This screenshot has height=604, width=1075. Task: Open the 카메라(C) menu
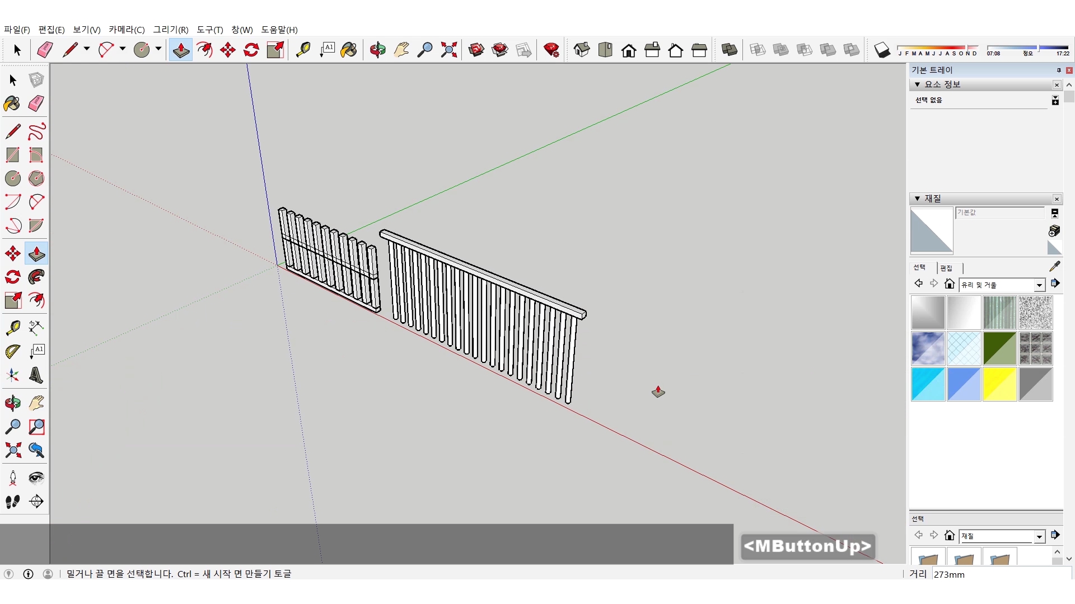pos(127,30)
